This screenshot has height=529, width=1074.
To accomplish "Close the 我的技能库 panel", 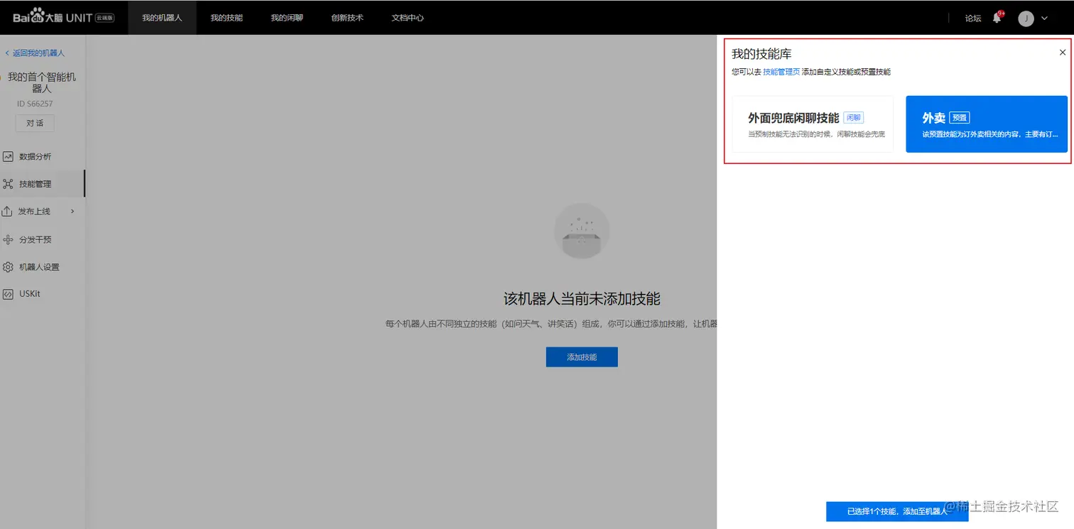I will [1063, 53].
